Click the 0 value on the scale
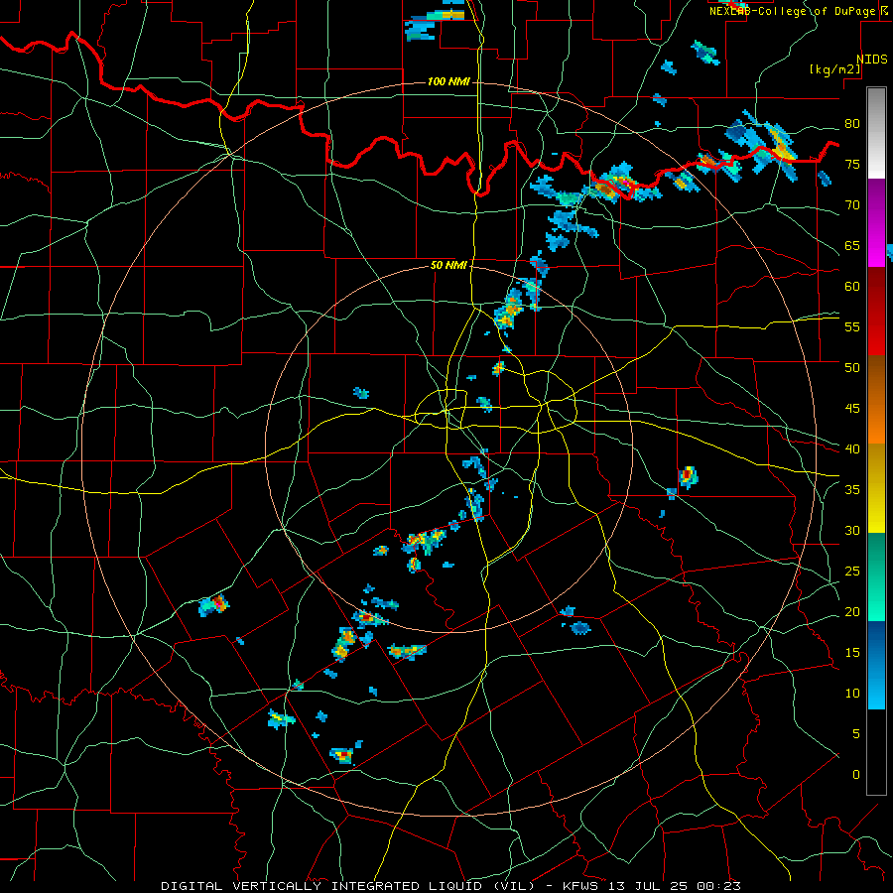The width and height of the screenshot is (893, 893). pos(856,775)
